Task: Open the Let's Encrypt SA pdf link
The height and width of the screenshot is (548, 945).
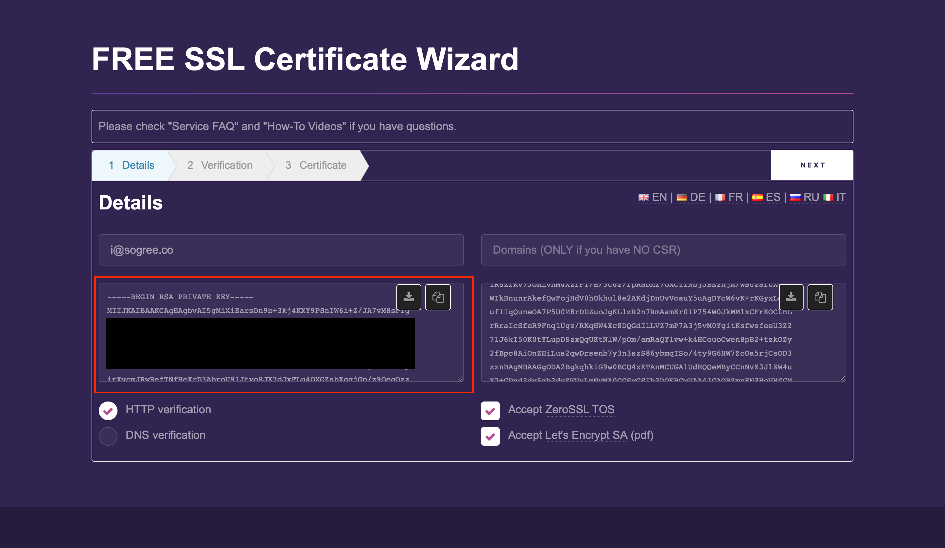Action: click(x=586, y=435)
